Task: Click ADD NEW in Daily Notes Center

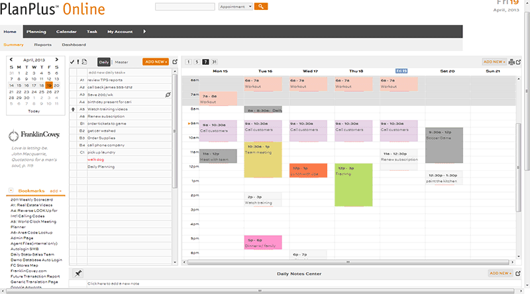Action: (501, 273)
